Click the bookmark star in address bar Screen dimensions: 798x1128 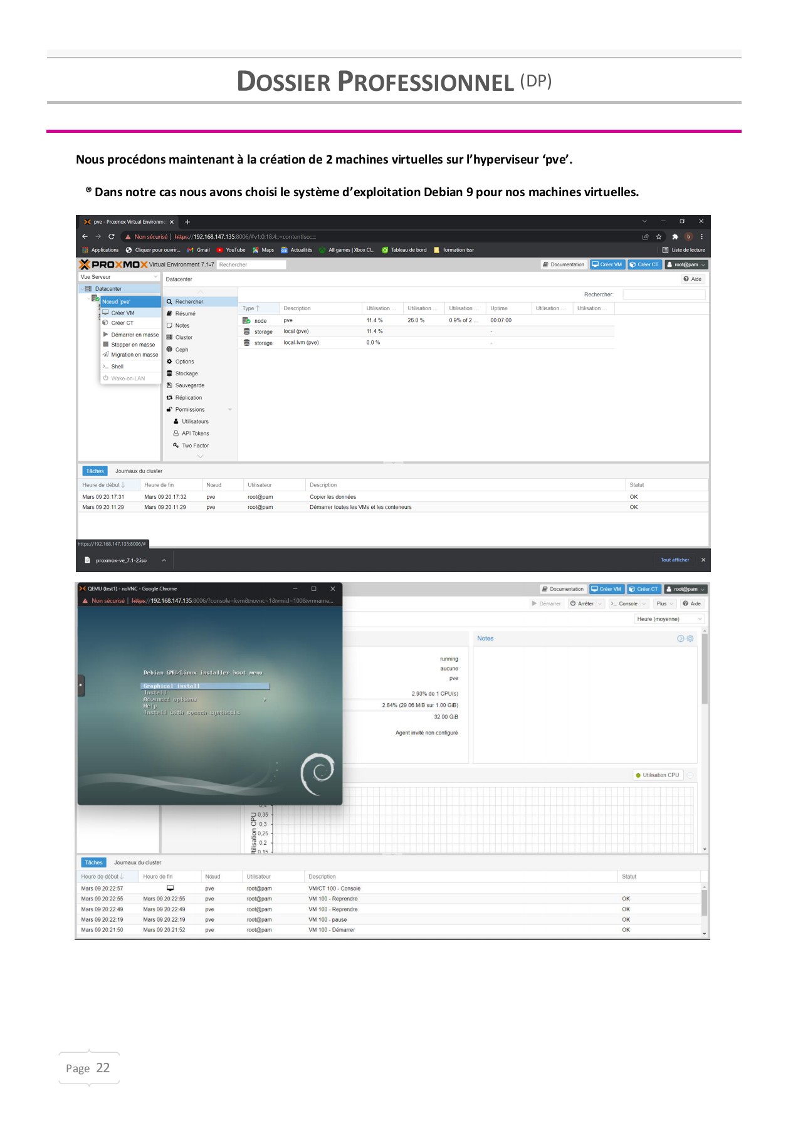pos(659,237)
